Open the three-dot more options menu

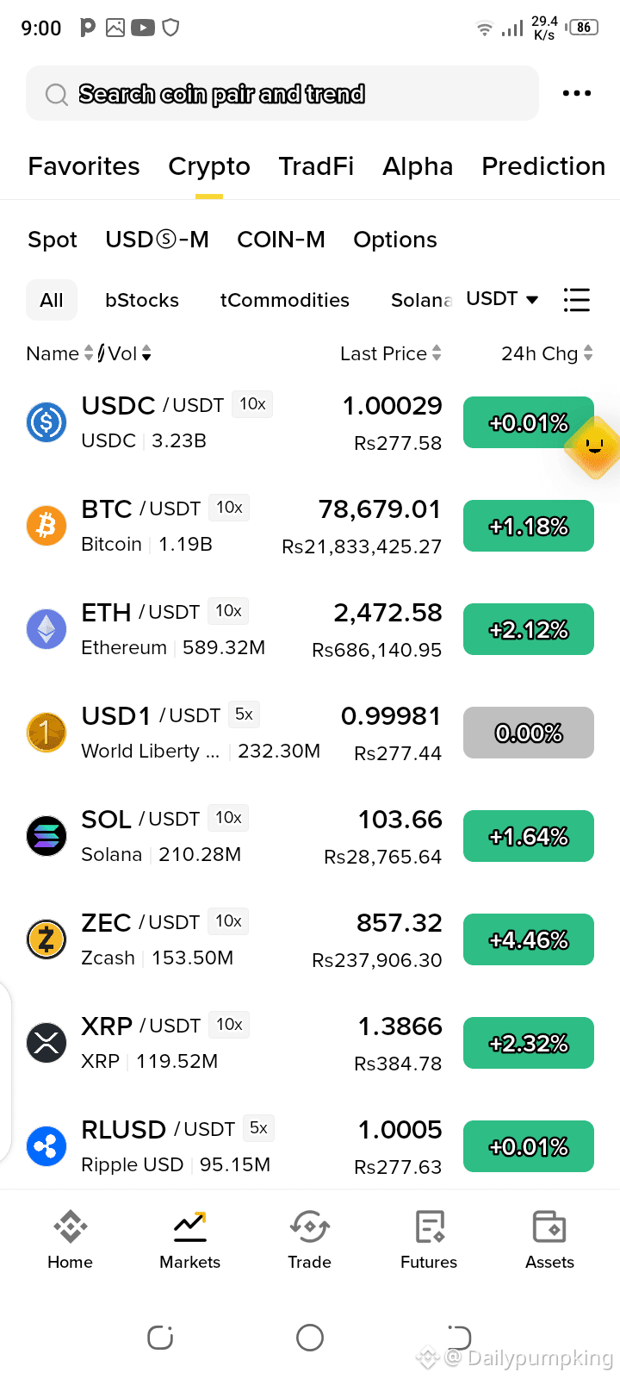[576, 93]
